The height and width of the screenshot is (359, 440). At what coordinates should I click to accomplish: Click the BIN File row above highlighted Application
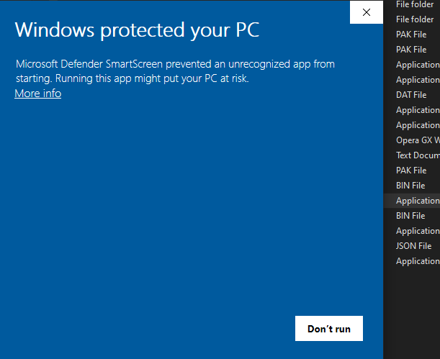pos(411,186)
